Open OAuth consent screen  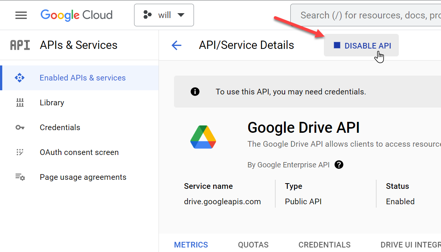tap(79, 152)
